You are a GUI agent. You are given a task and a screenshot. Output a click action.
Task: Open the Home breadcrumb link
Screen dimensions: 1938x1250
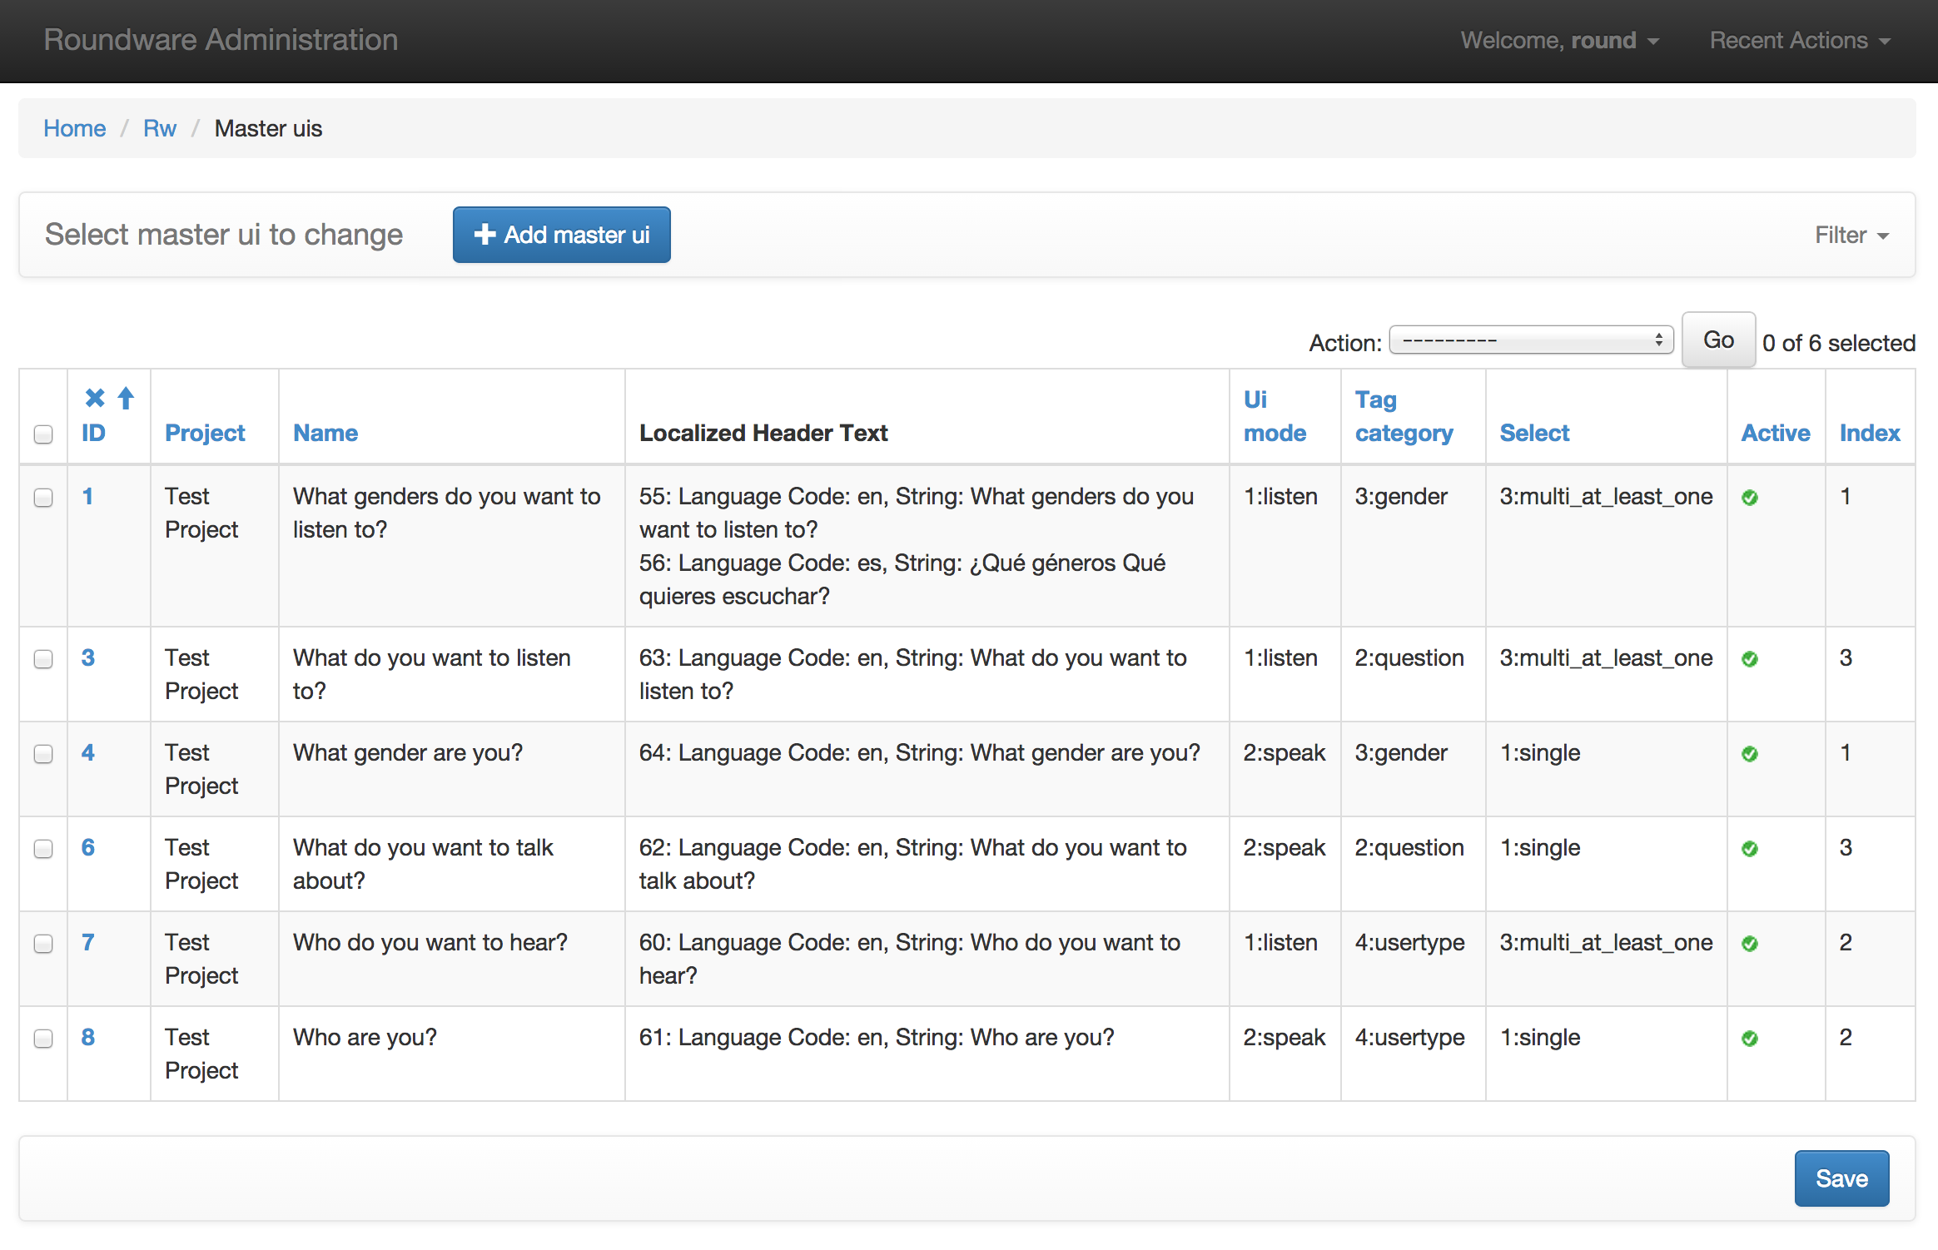click(x=75, y=128)
